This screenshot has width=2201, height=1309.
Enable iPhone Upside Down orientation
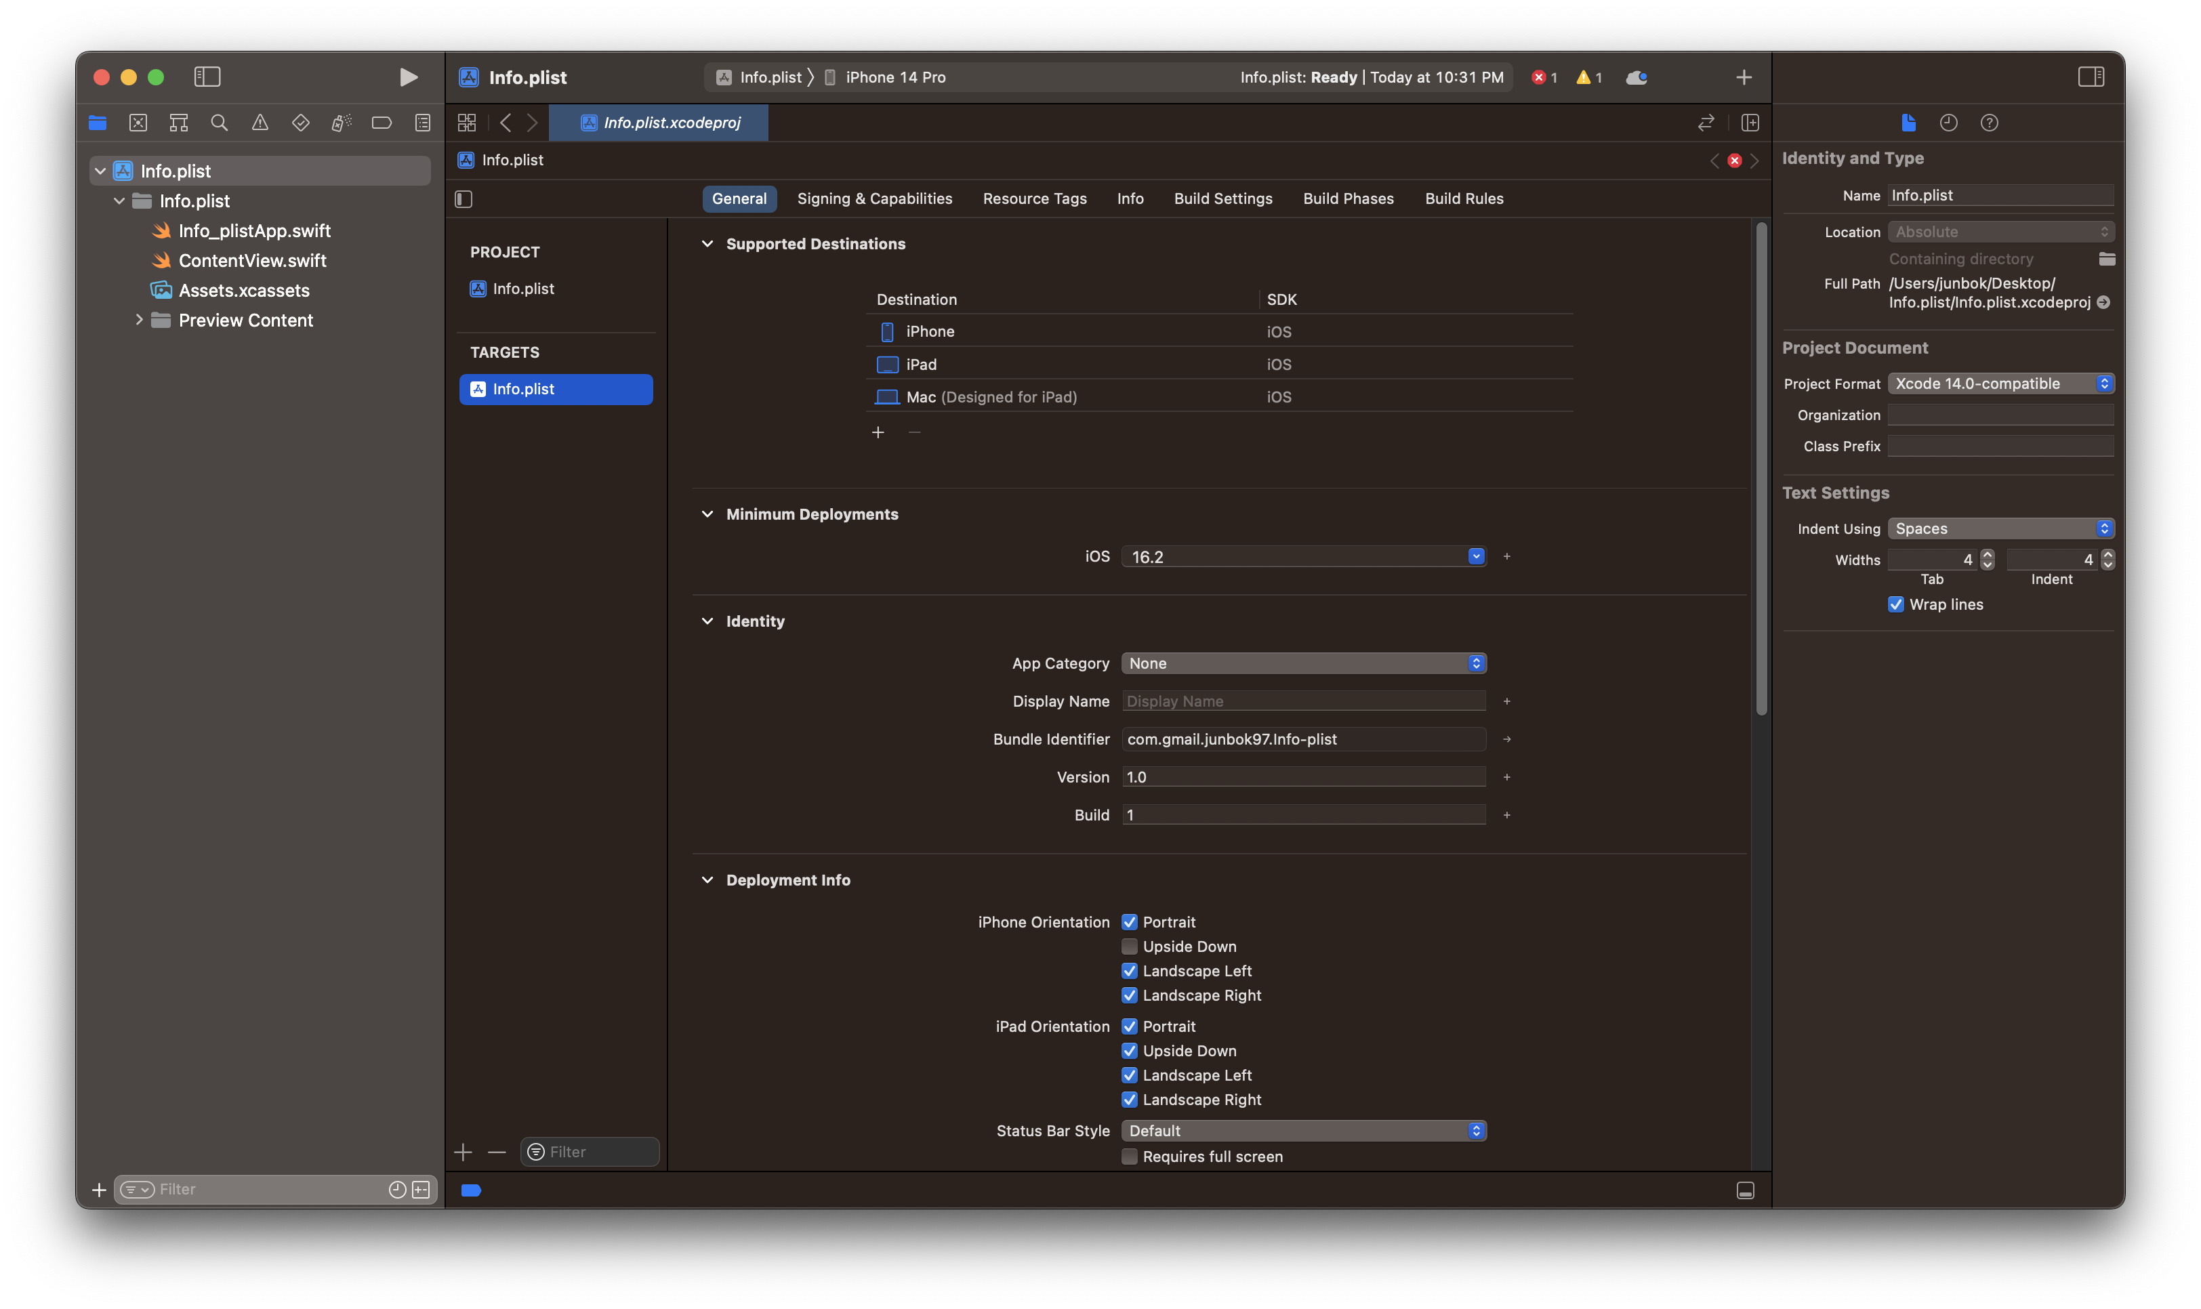click(x=1129, y=947)
